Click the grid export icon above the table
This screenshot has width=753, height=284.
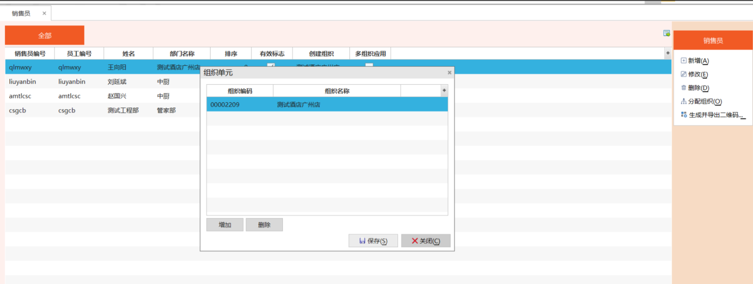click(667, 33)
